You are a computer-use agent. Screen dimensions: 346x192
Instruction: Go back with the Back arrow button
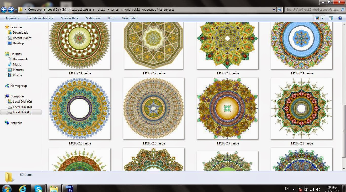coord(4,10)
